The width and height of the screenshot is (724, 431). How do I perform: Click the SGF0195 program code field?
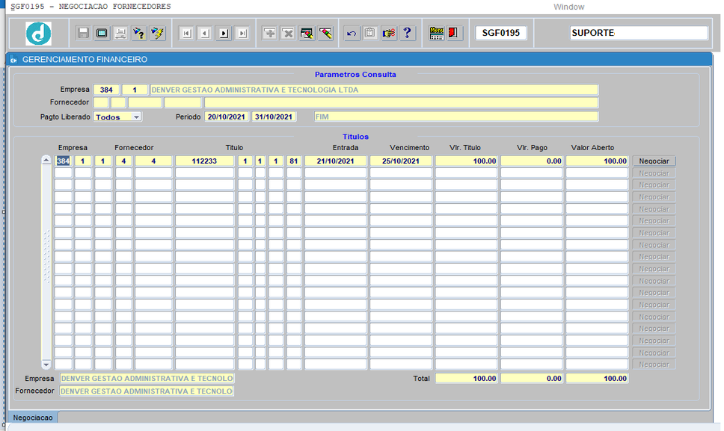point(501,33)
